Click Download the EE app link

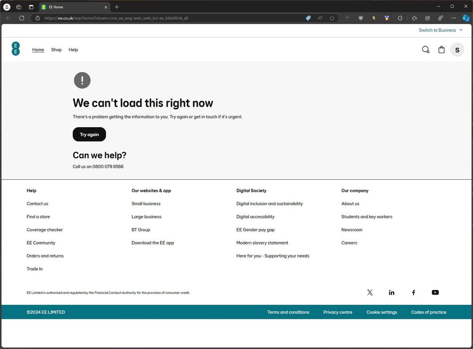click(152, 243)
